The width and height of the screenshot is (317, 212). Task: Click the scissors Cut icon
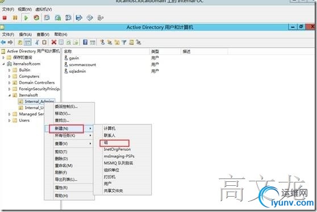(37, 42)
